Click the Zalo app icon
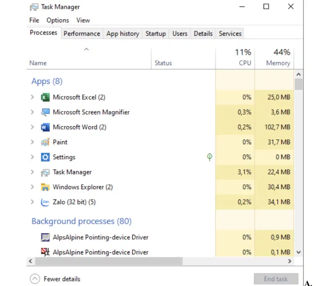 tap(45, 202)
